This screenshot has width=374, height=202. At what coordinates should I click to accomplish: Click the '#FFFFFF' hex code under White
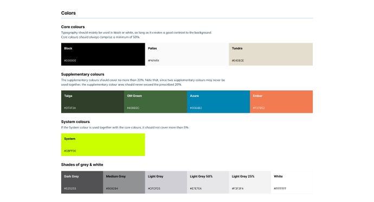coord(280,188)
